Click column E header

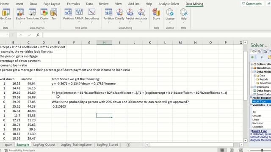coord(59,43)
